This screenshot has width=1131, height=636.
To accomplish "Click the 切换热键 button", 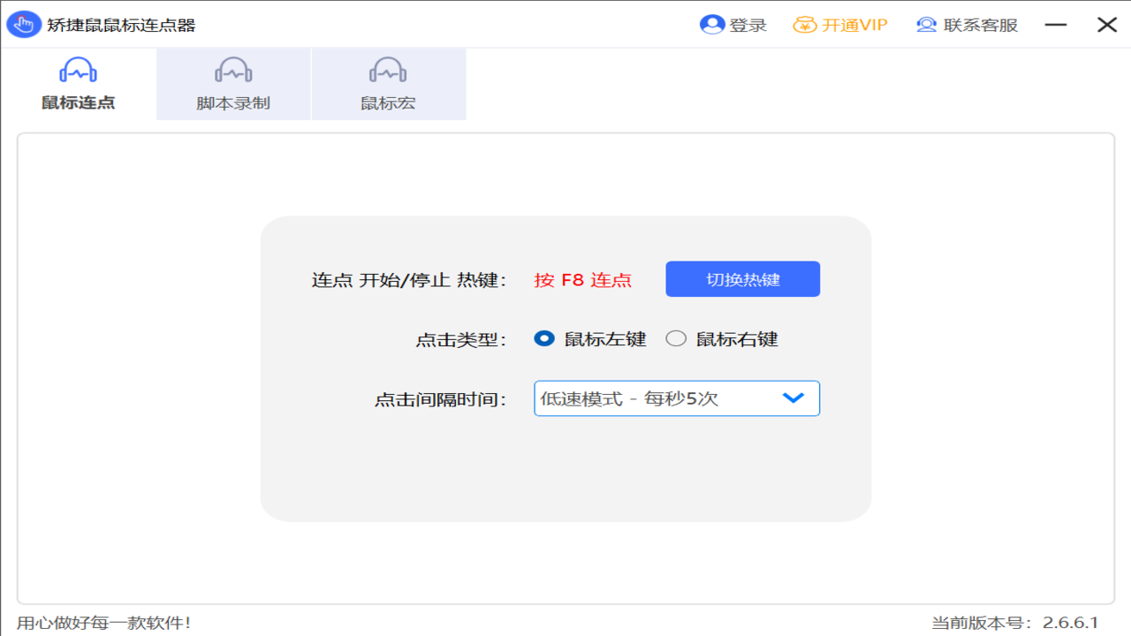I will 742,278.
